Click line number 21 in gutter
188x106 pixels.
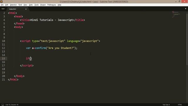point(4,79)
